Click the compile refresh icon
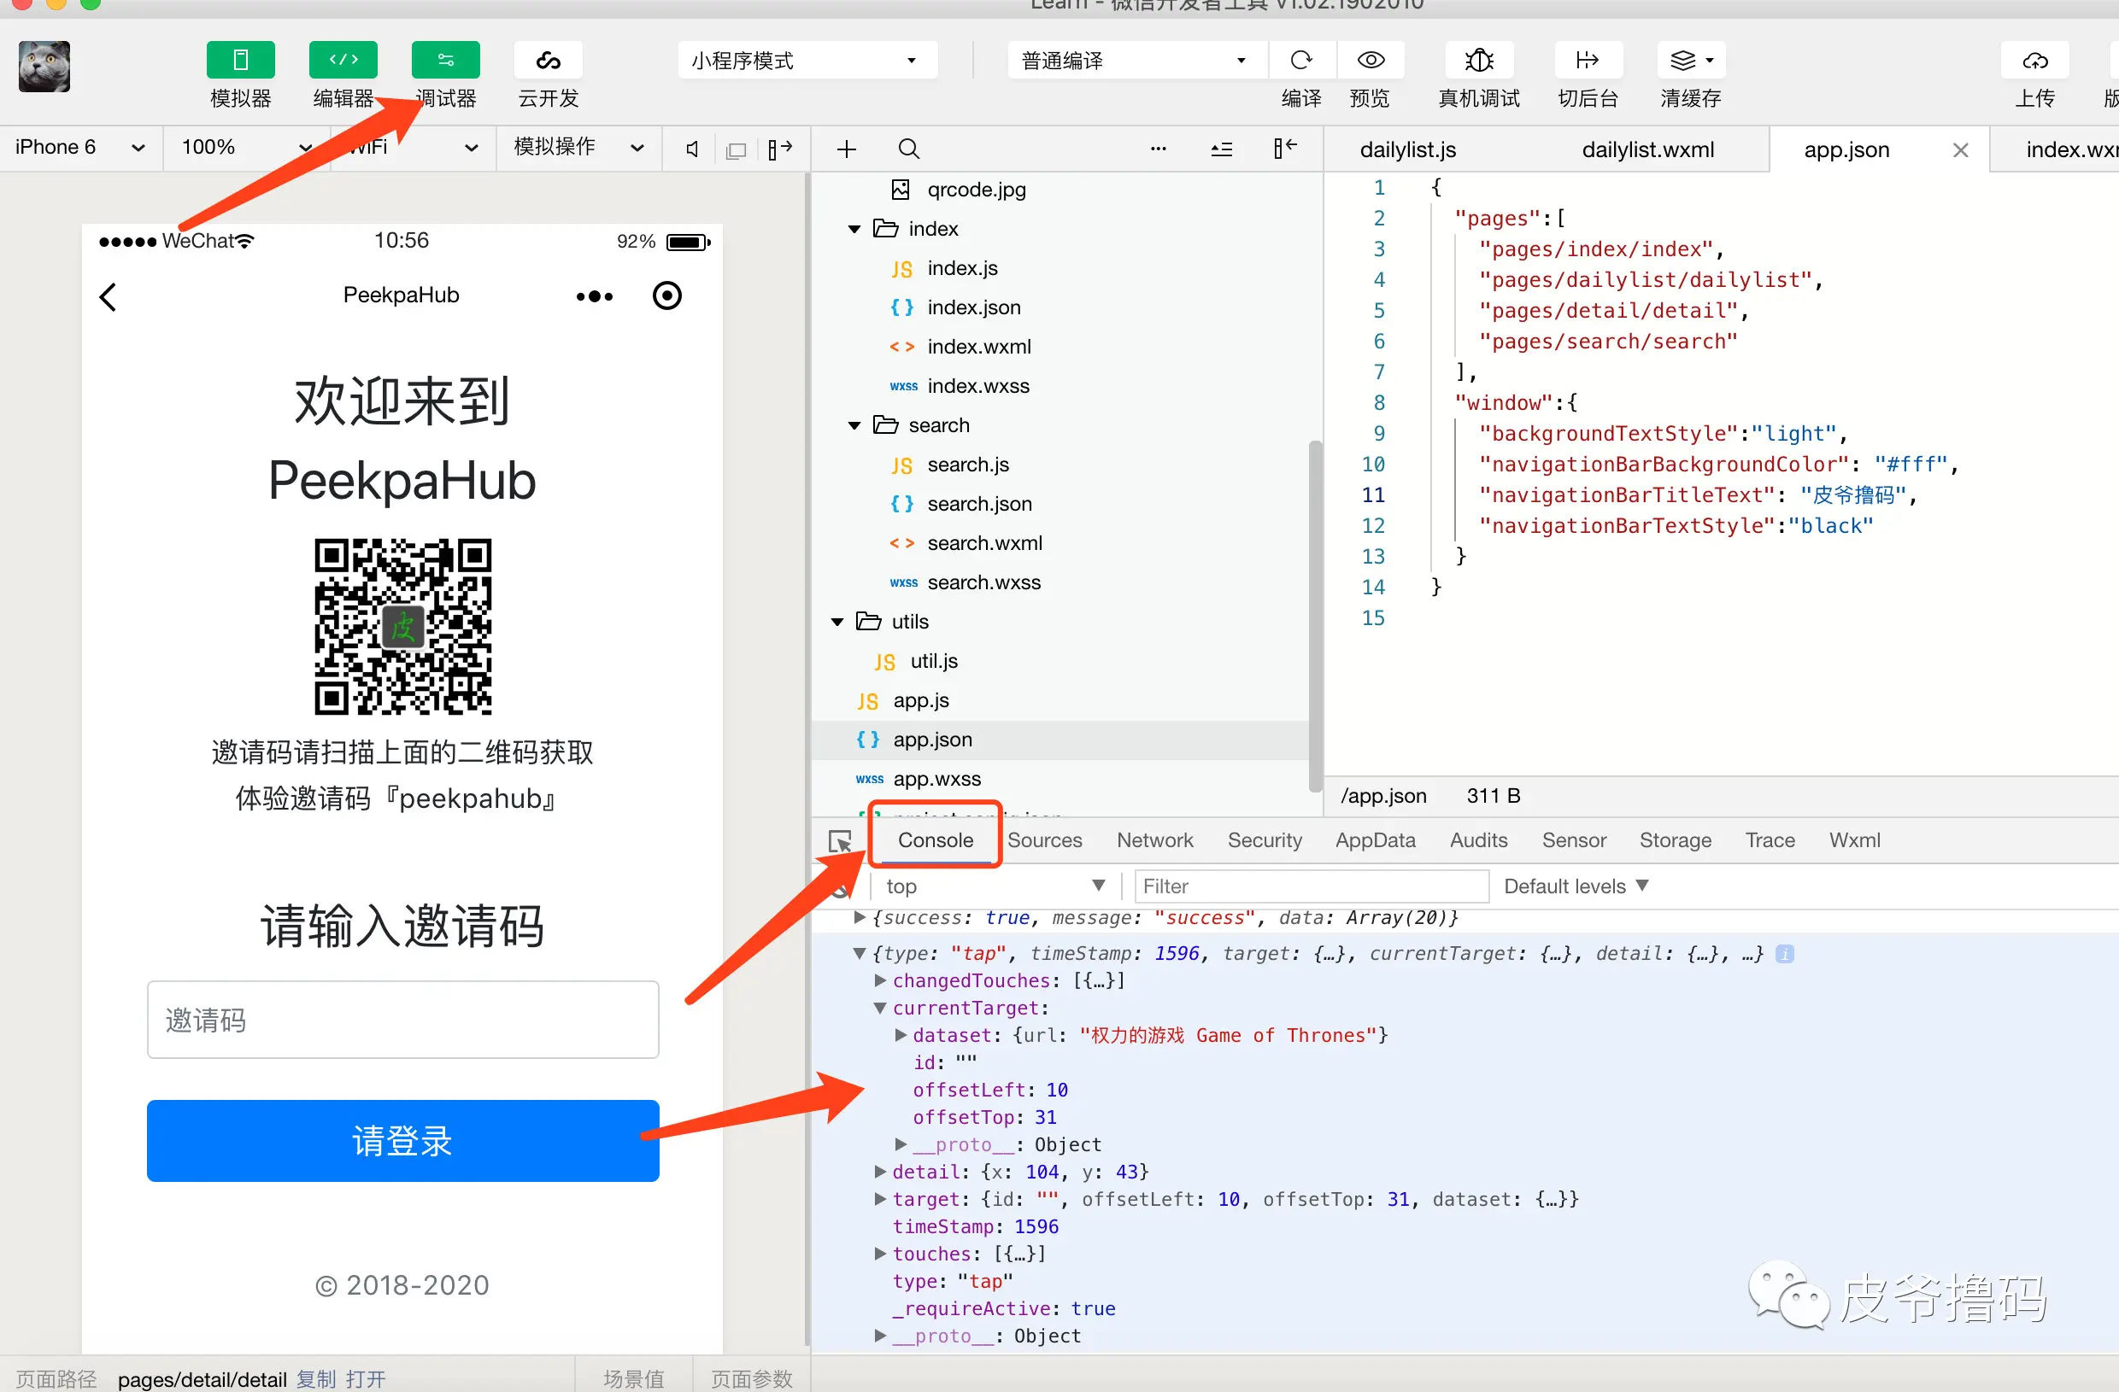 1300,60
